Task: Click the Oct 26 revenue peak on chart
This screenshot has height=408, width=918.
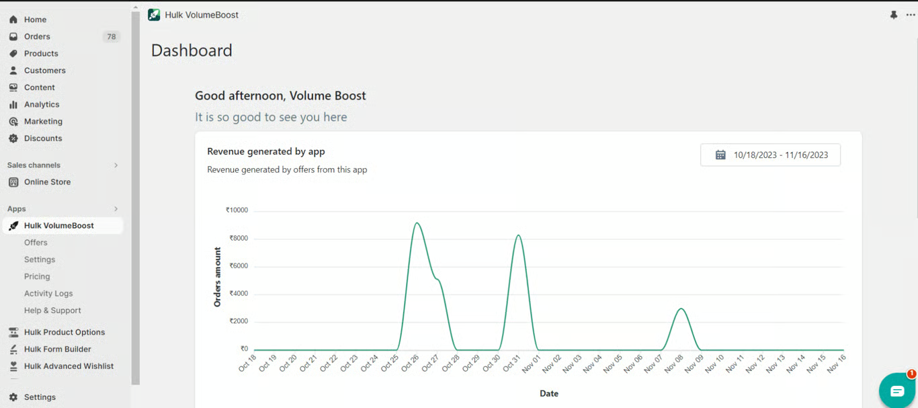Action: tap(417, 223)
